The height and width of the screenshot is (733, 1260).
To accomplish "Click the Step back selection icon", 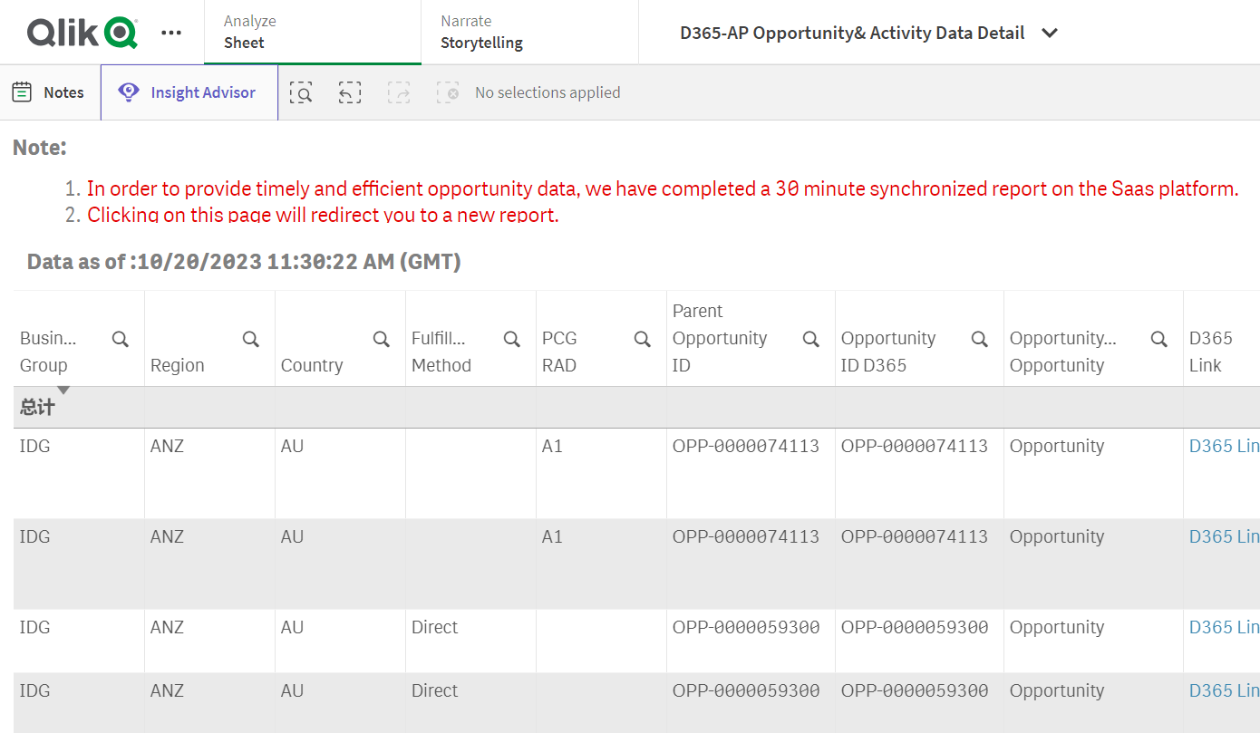I will pyautogui.click(x=350, y=92).
